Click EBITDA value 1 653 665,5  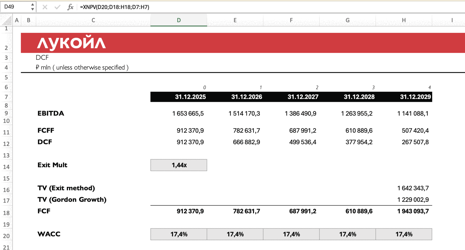pos(188,113)
